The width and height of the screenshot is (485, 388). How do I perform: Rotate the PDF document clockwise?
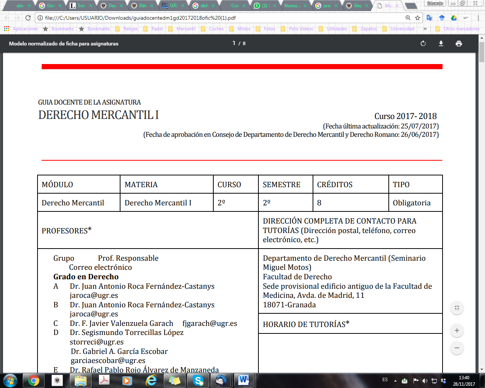pyautogui.click(x=423, y=44)
